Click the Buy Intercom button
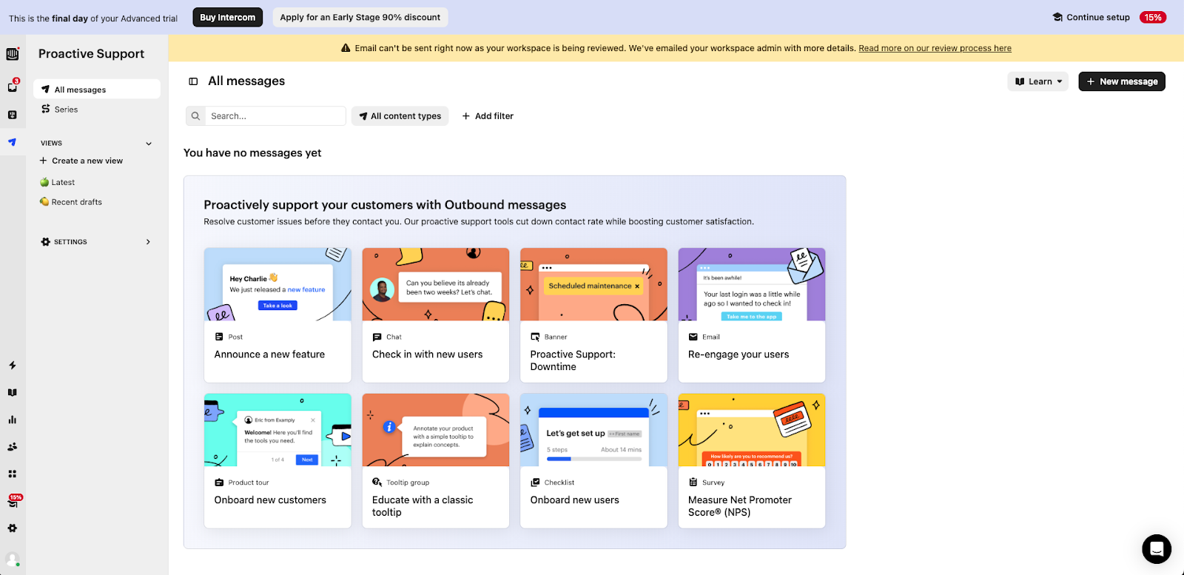Viewport: 1184px width, 575px height. pyautogui.click(x=228, y=17)
